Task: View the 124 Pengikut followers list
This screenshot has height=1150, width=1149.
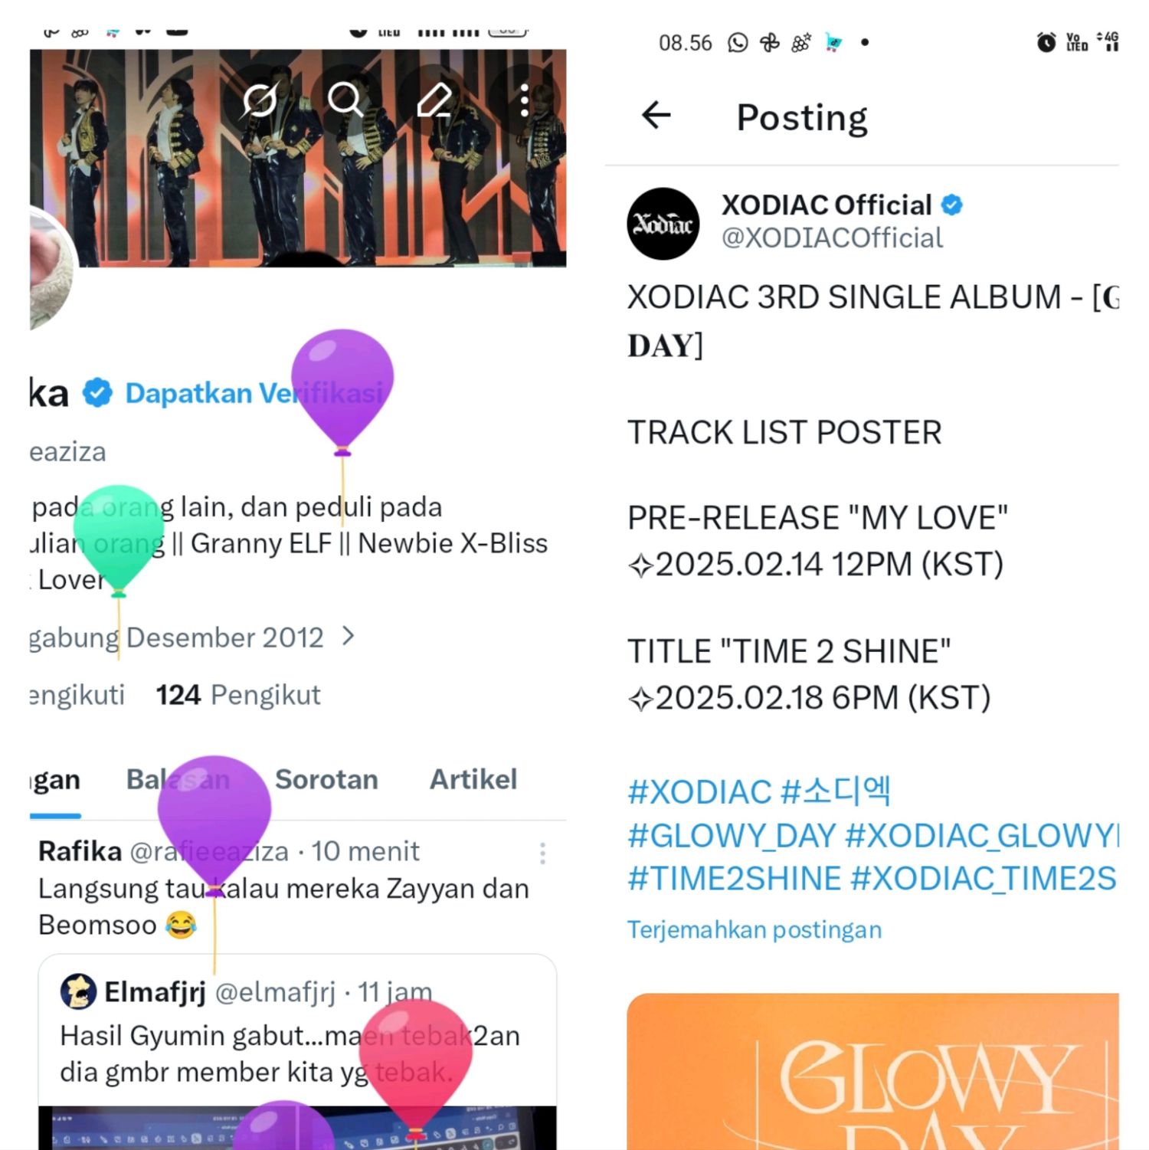Action: (x=238, y=695)
